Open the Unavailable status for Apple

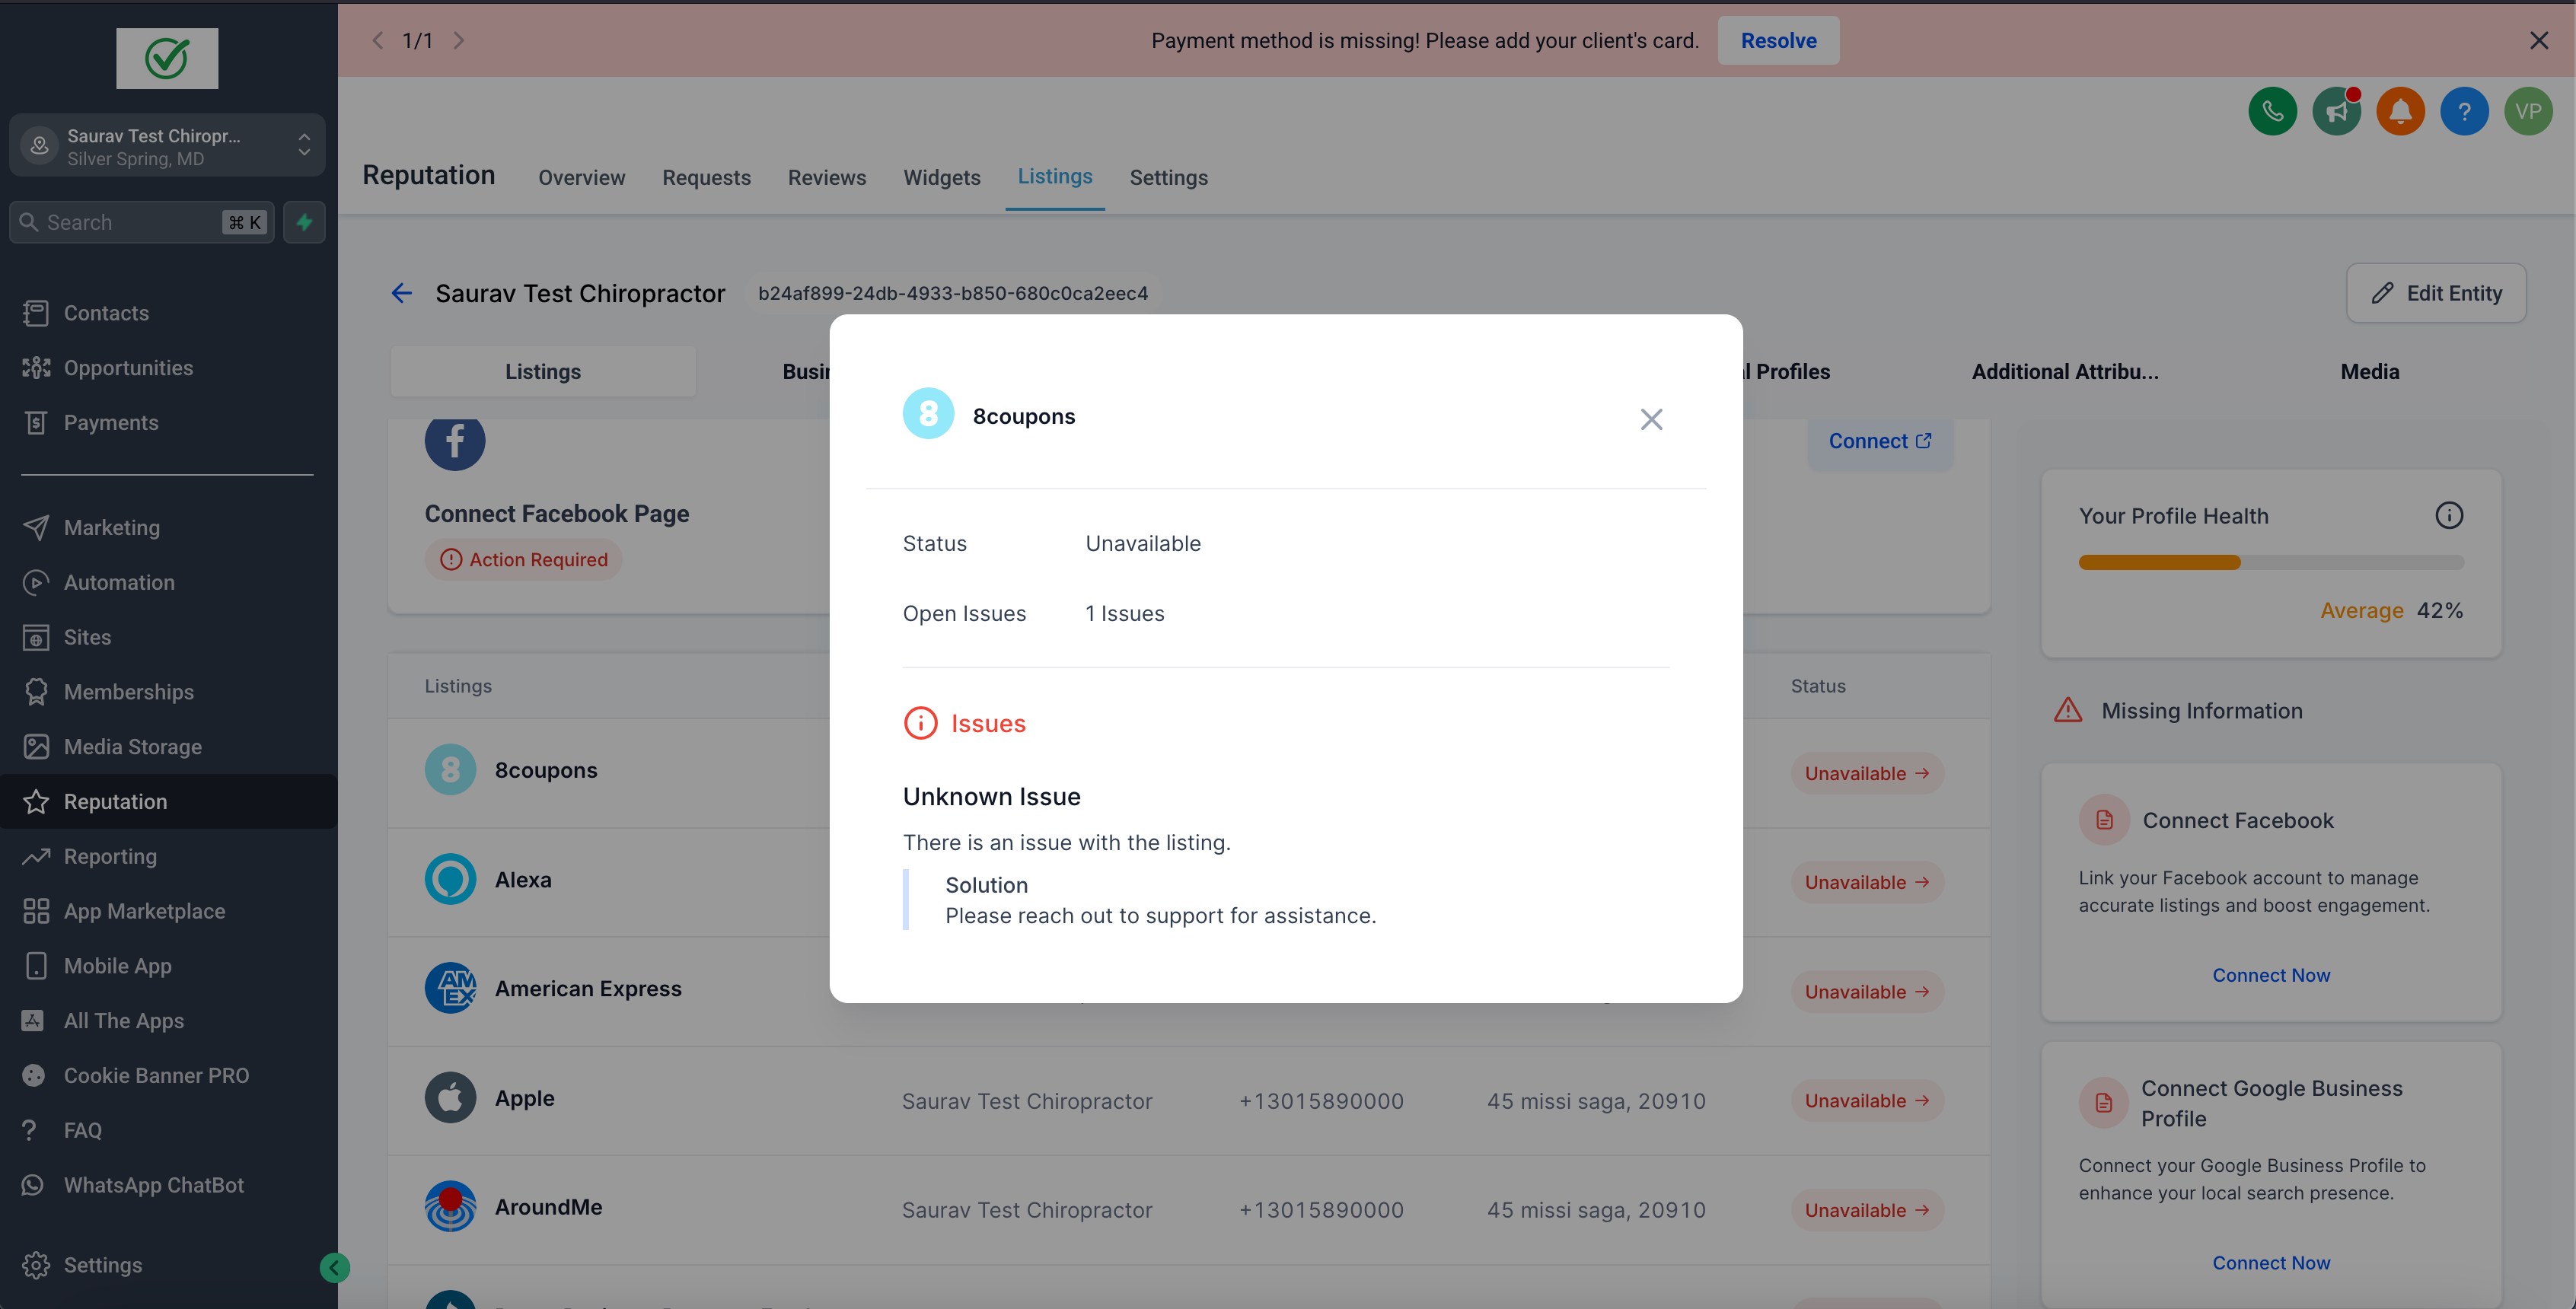click(x=1866, y=1101)
